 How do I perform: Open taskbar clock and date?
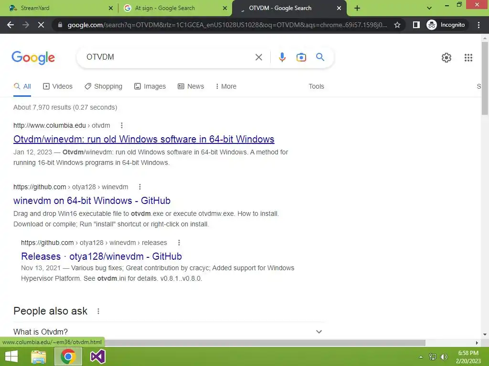click(468, 357)
